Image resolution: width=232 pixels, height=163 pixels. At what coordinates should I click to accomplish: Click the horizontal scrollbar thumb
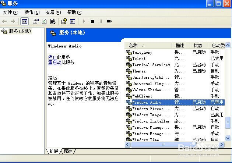point(164,144)
